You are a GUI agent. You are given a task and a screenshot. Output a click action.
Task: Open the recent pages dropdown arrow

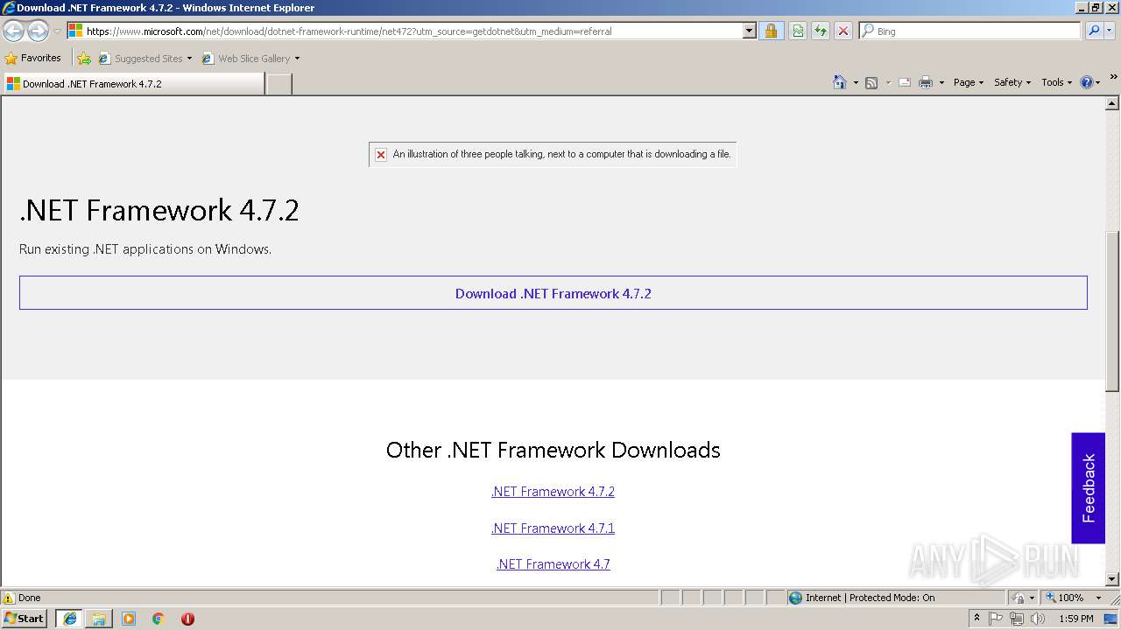(x=57, y=31)
